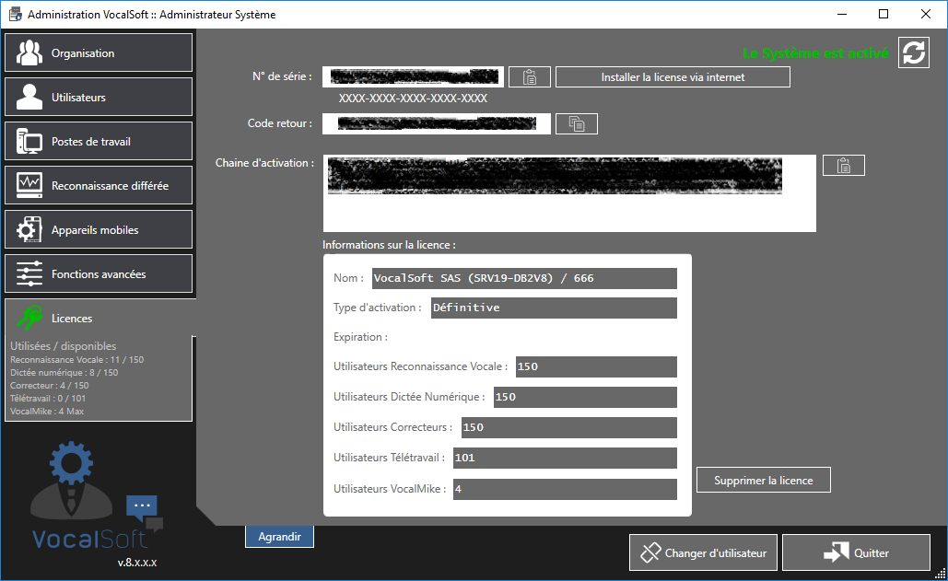The height and width of the screenshot is (581, 948).
Task: Select the Licences tab
Action: click(x=99, y=318)
